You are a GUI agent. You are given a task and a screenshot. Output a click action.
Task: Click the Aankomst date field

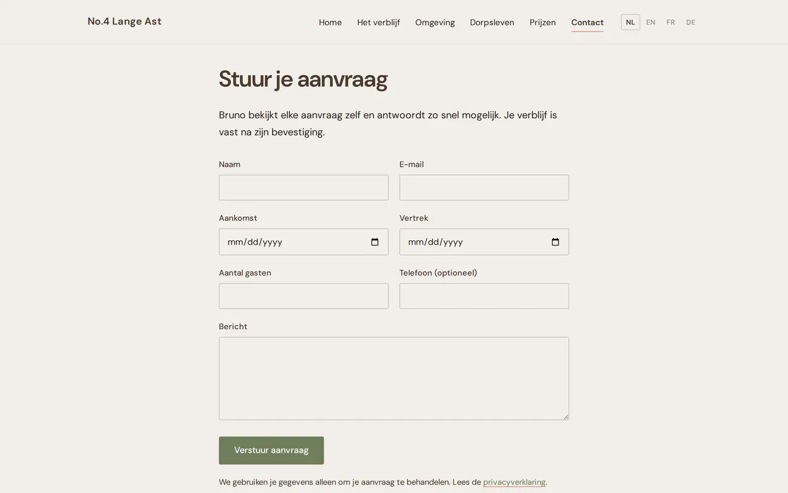pyautogui.click(x=304, y=242)
